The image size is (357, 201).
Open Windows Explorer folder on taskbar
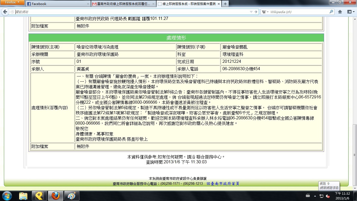click(23, 196)
